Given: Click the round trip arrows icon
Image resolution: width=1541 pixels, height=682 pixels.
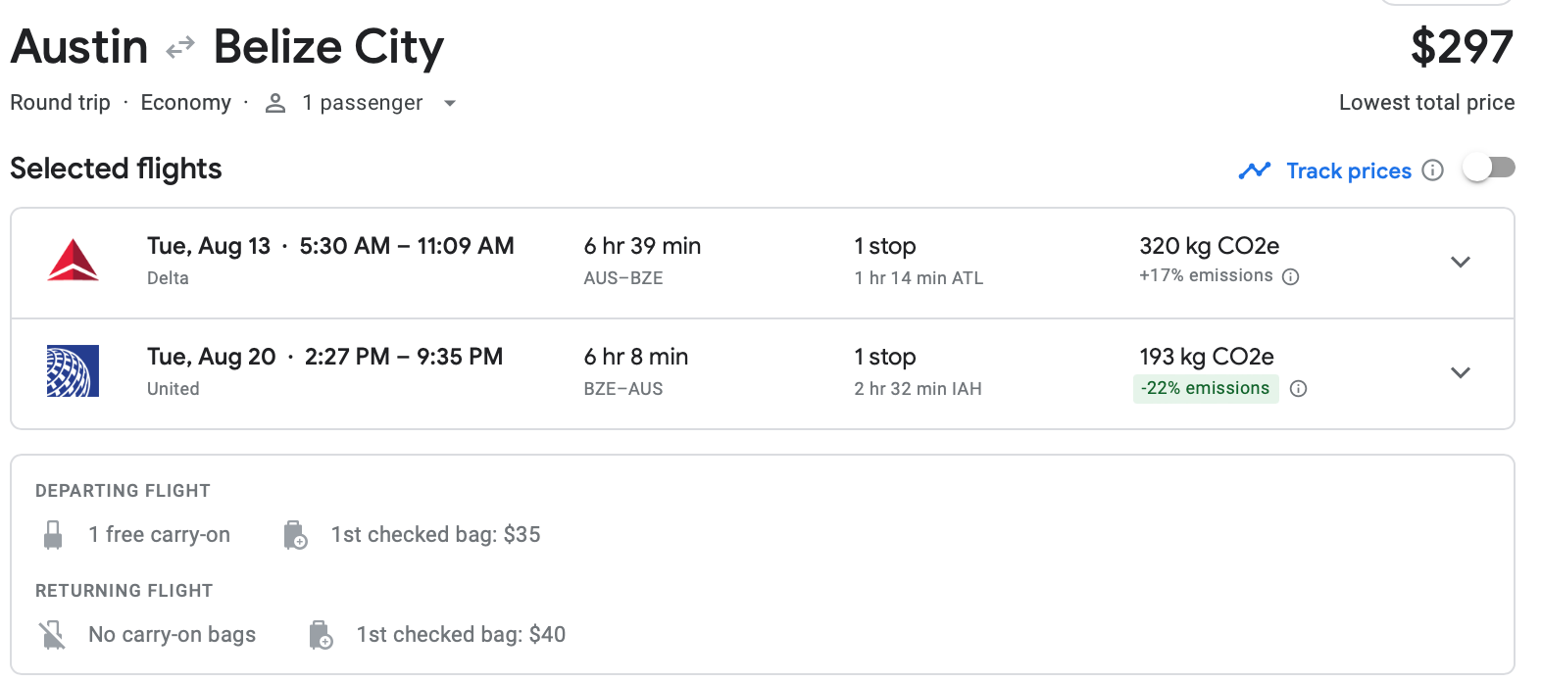Looking at the screenshot, I should click(x=180, y=47).
